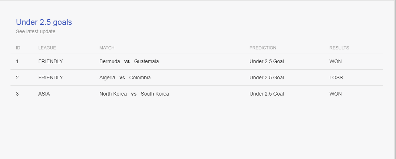Click WON result for North Korea match
396x159 pixels.
pos(335,94)
